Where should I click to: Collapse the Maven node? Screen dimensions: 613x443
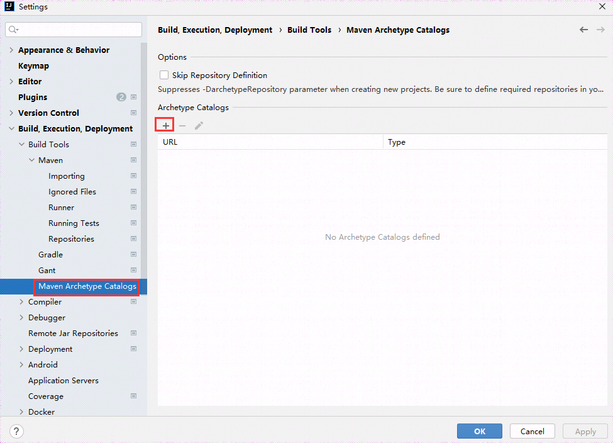(31, 160)
